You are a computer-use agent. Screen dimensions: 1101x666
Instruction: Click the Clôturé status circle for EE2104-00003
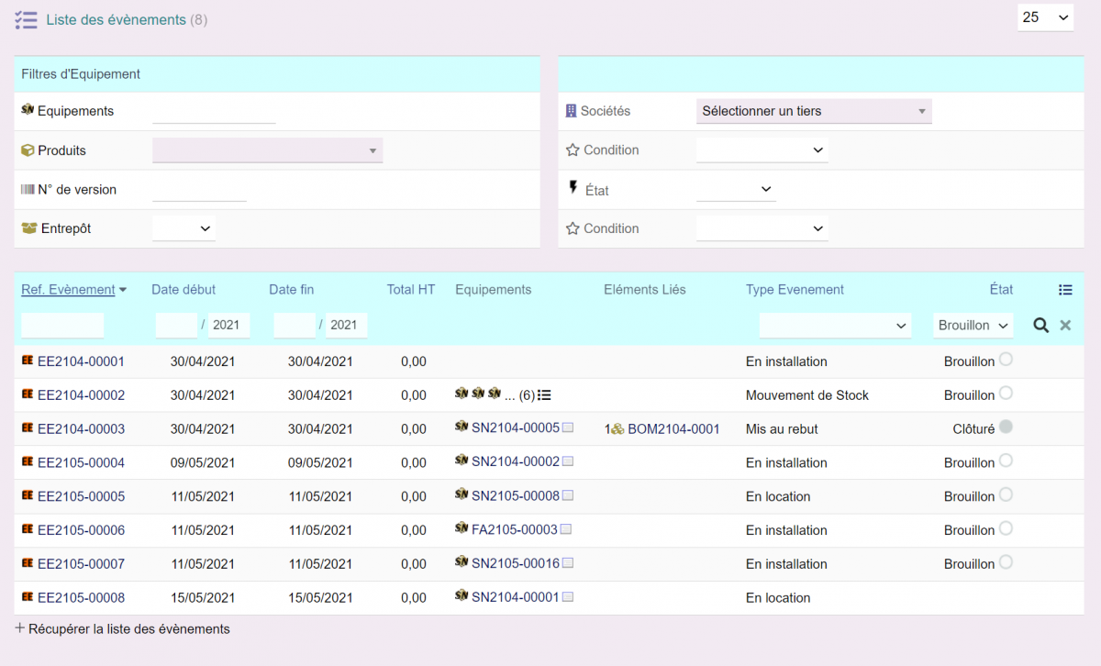tap(1006, 427)
